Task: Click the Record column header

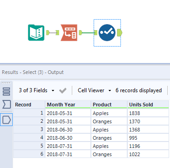Action: pos(29,105)
